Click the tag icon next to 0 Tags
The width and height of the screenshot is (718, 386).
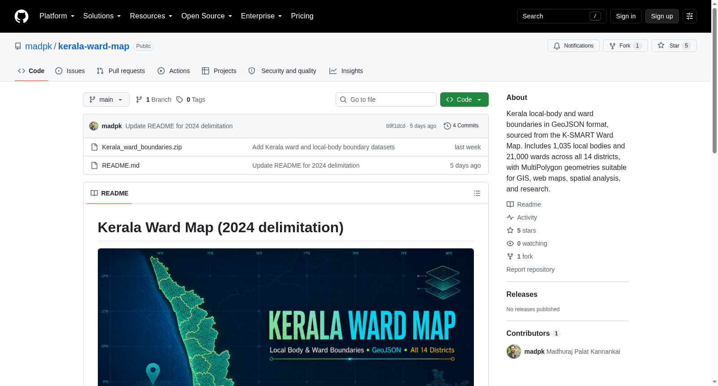point(179,100)
